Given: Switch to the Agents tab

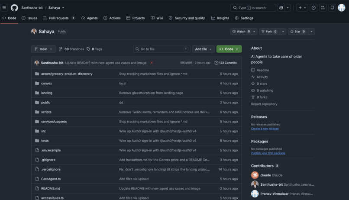Looking at the screenshot, I should (x=89, y=18).
